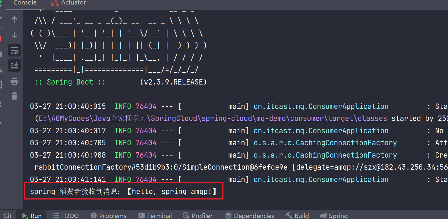Click the Problems warning icon
The width and height of the screenshot is (448, 219).
click(94, 215)
